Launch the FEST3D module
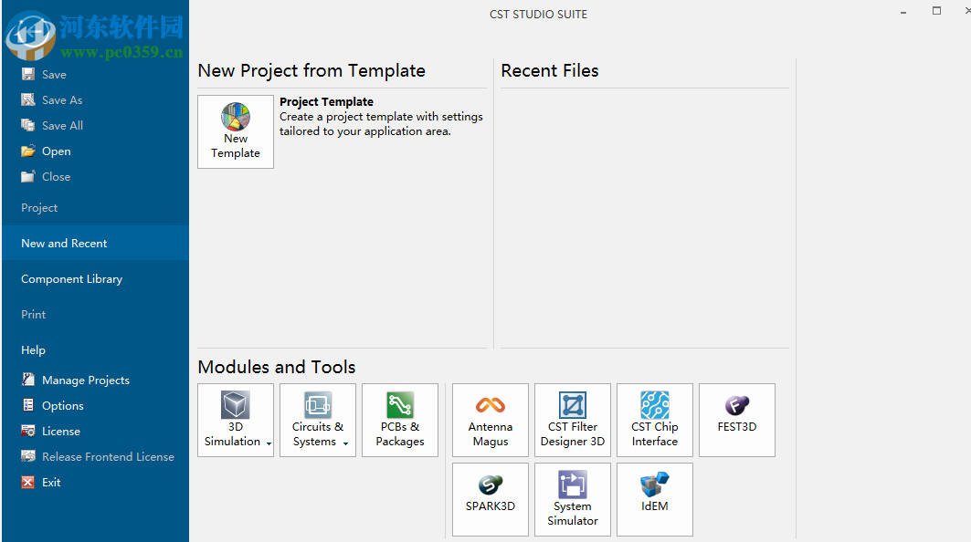Image resolution: width=971 pixels, height=542 pixels. pyautogui.click(x=736, y=420)
